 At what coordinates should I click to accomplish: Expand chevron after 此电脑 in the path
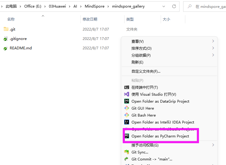point(20,6)
